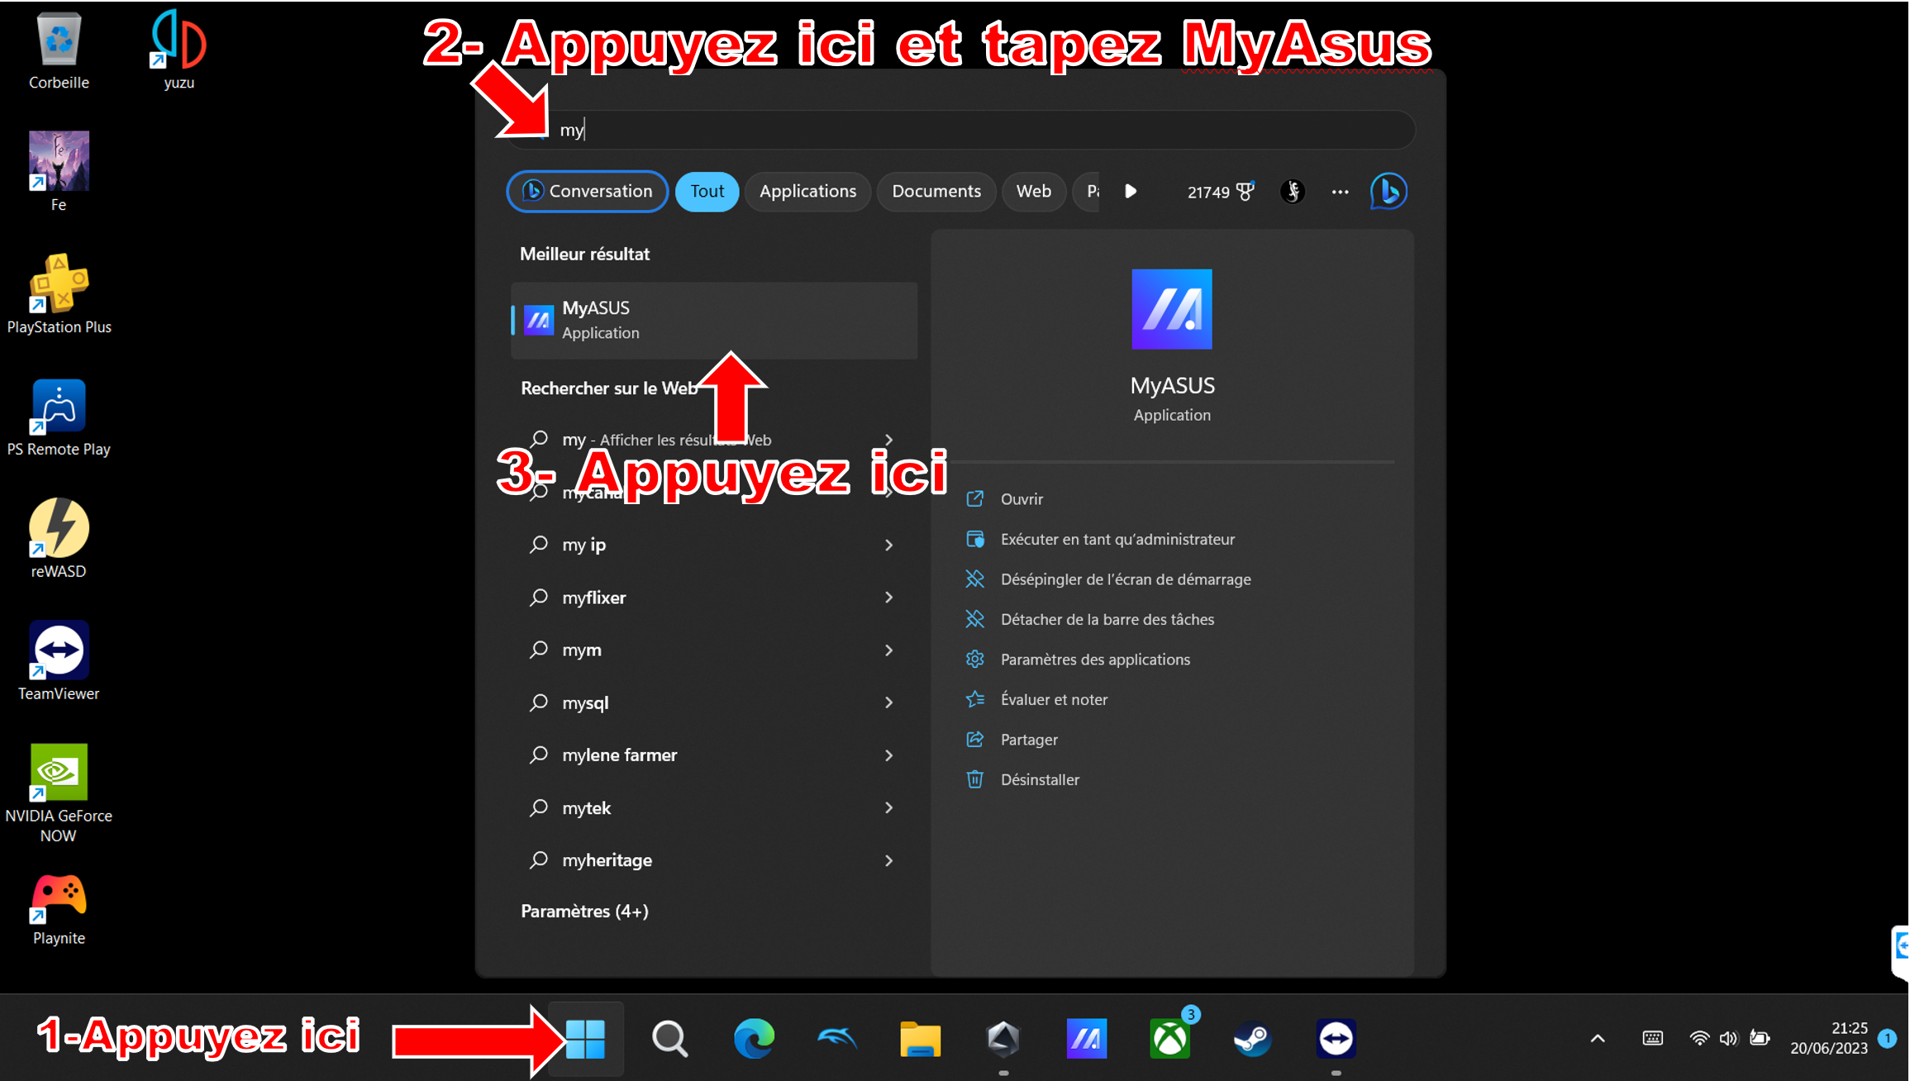Choose Désinstaller for MyASUS
Screen dimensions: 1910x1081
tap(1040, 779)
